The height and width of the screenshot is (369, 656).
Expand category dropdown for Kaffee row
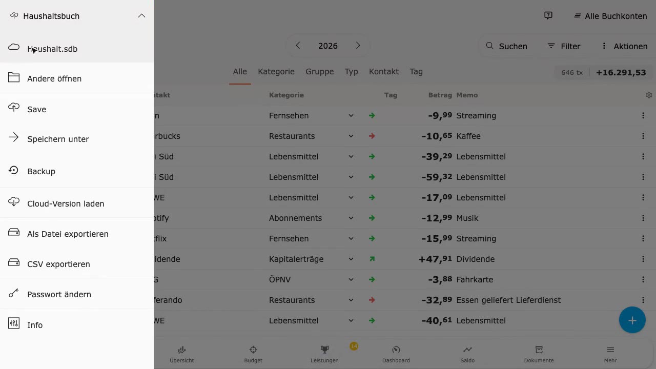(x=351, y=136)
